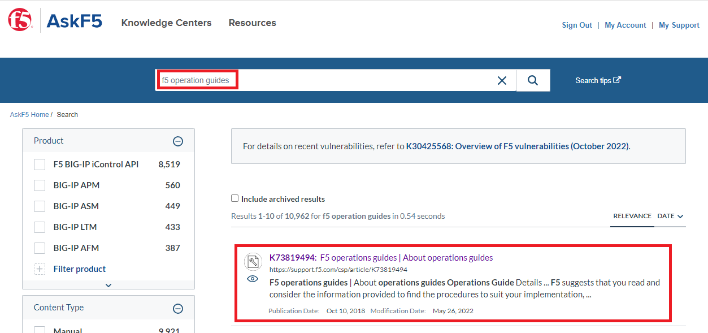This screenshot has width=708, height=333.
Task: Open the Product panel more options icon
Action: coord(178,141)
